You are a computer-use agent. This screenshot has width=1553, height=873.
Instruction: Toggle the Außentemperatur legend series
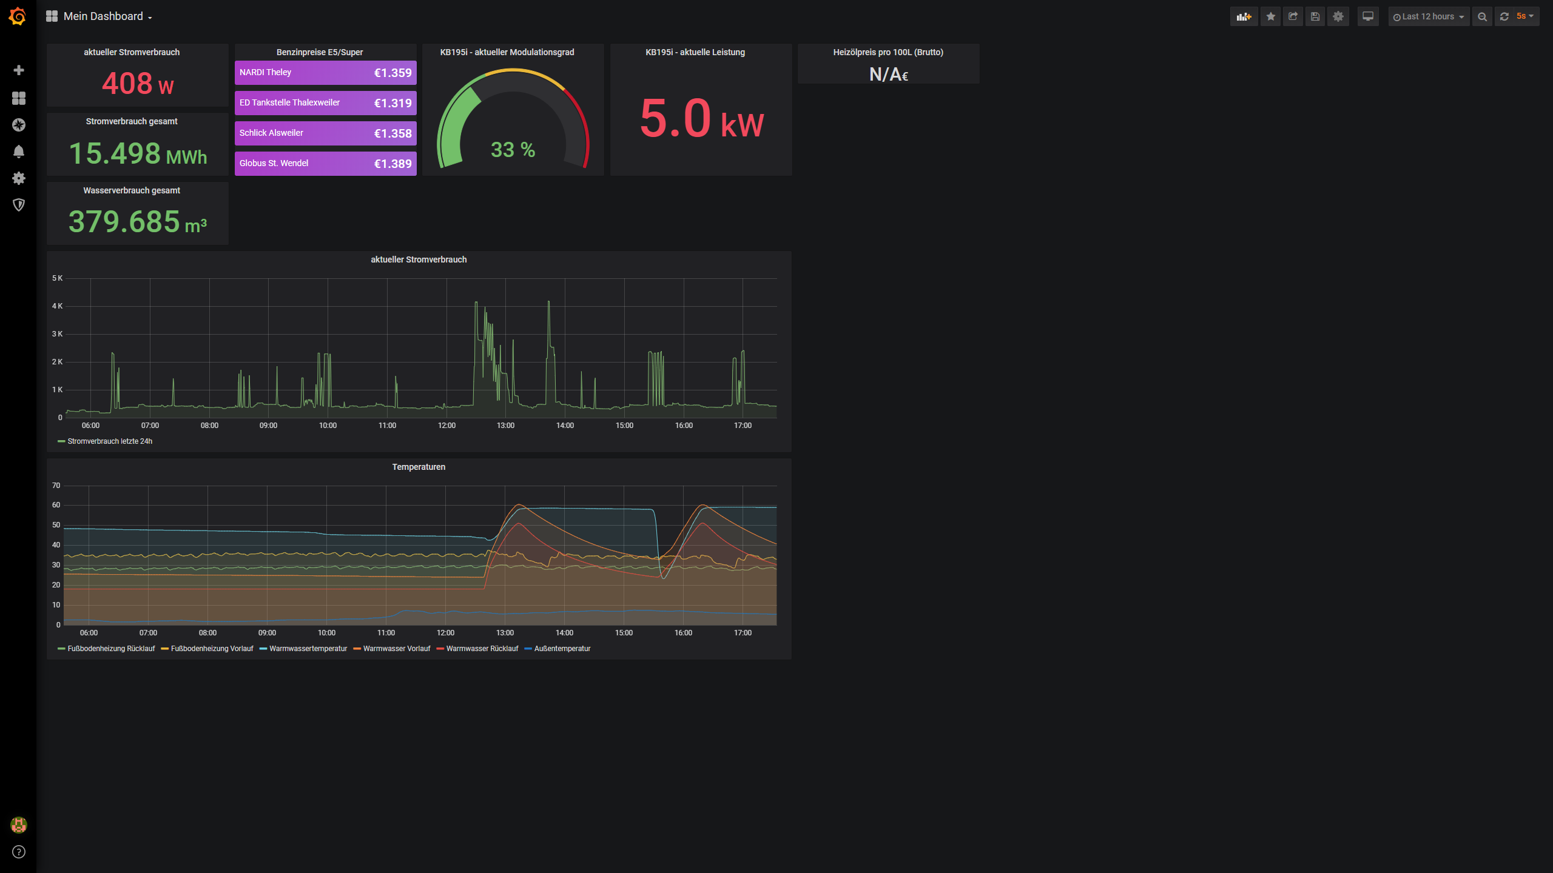(562, 649)
